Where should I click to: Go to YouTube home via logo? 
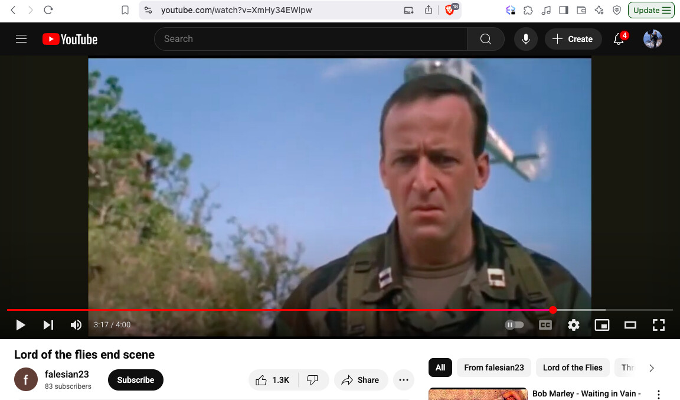click(70, 39)
